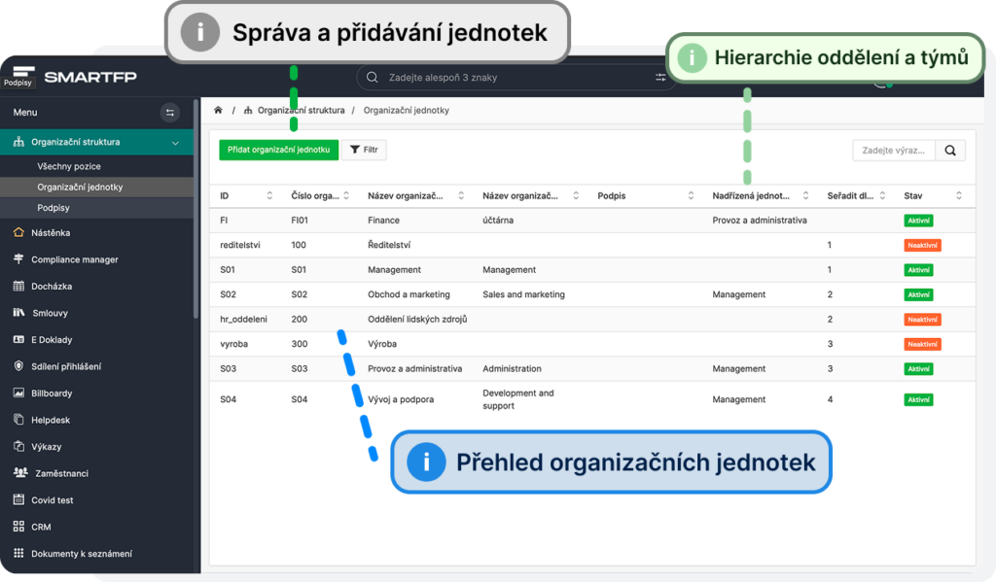
Task: Open Podpisy submenu item
Action: tap(96, 208)
